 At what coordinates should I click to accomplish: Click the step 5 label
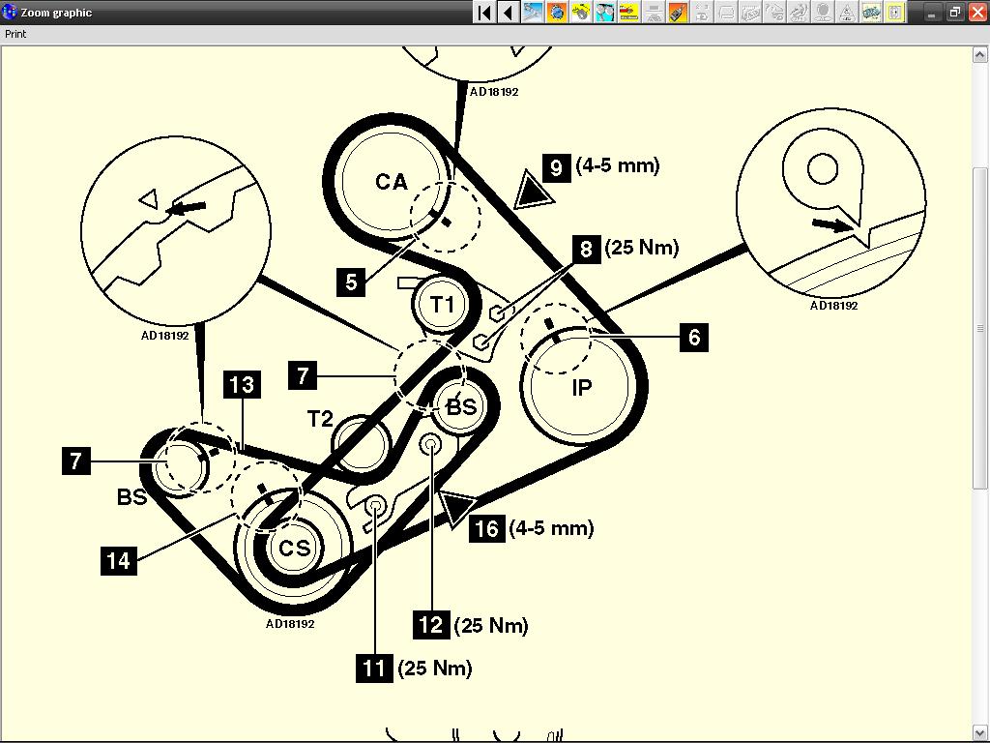tap(351, 282)
